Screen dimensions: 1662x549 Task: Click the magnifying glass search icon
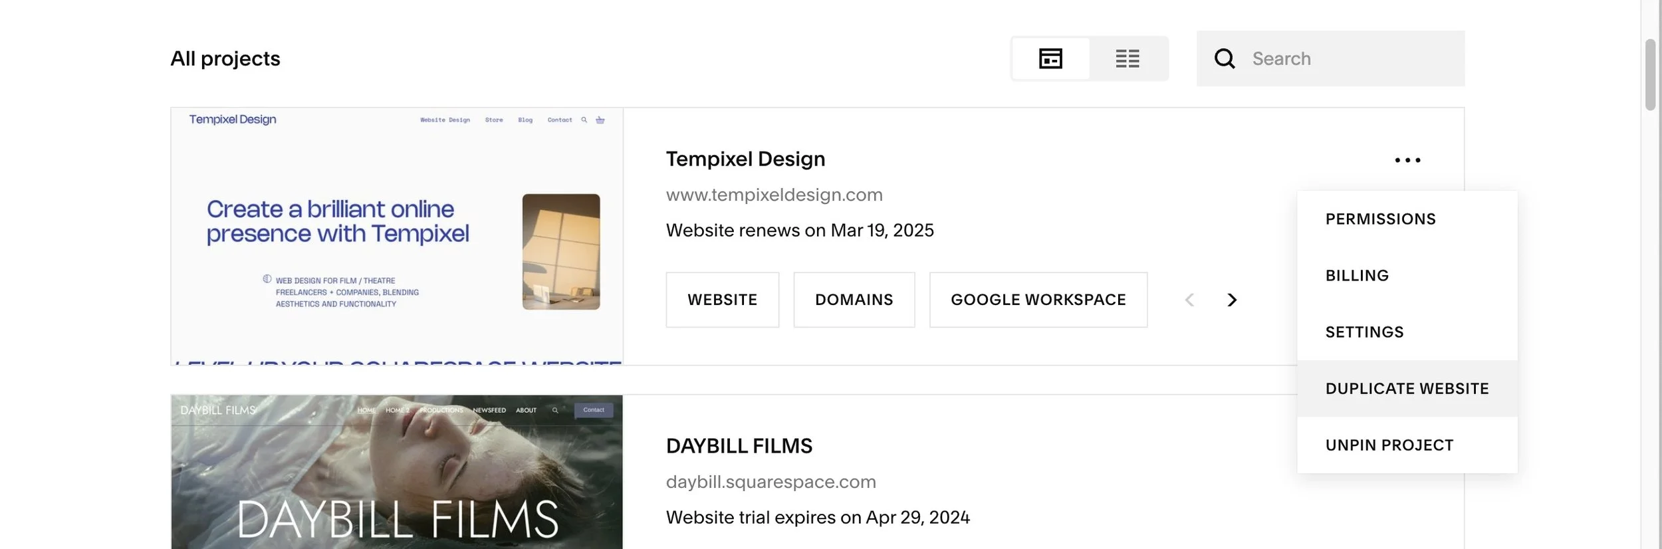pyautogui.click(x=1225, y=58)
